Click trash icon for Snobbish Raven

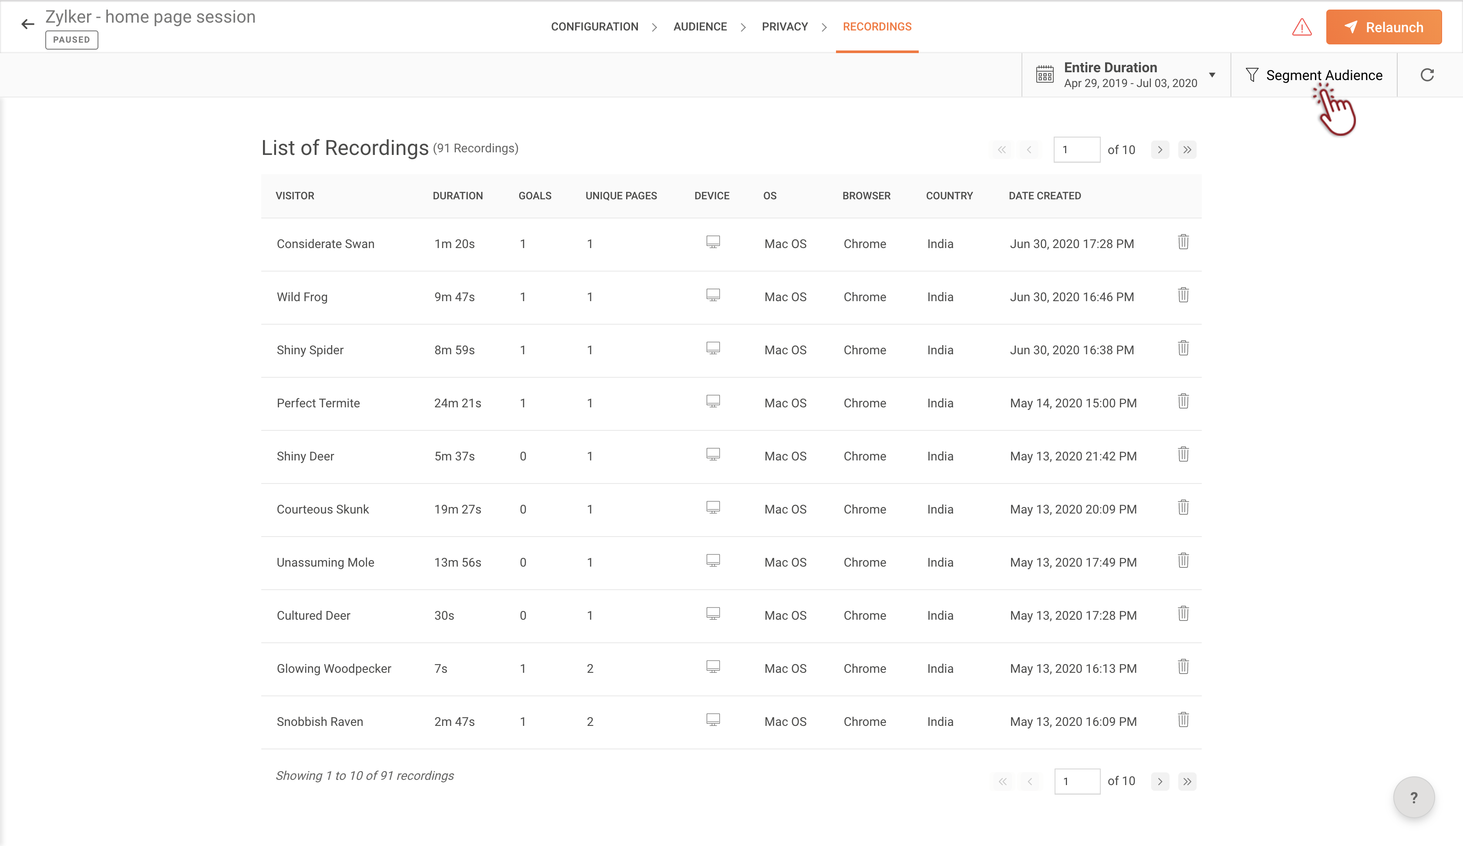pyautogui.click(x=1183, y=720)
